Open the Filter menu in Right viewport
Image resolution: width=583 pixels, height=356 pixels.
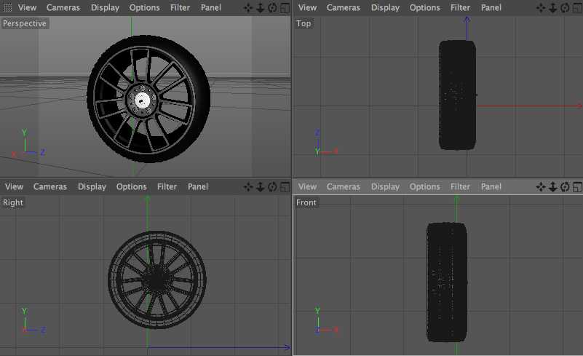pyautogui.click(x=167, y=187)
